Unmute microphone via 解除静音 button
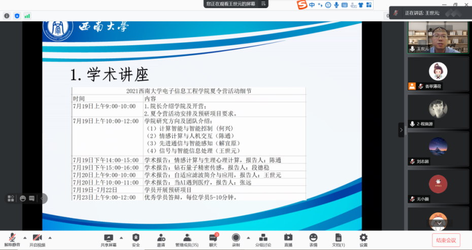Screen dimensions: 472x250 pyautogui.click(x=11, y=239)
